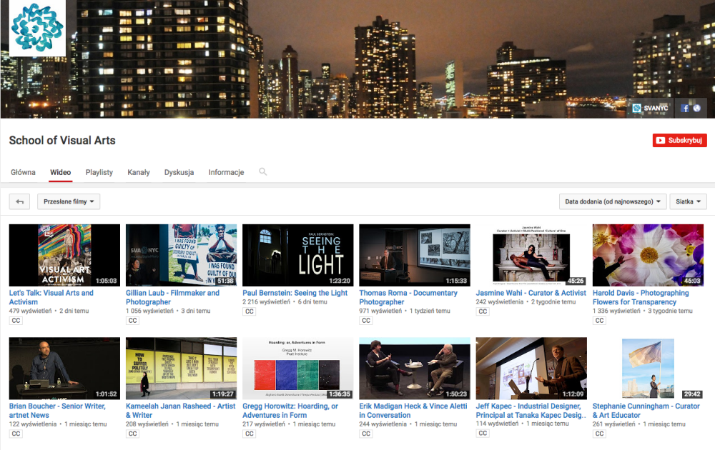
Task: Click CC badge under Harold Davis video
Action: tap(600, 321)
